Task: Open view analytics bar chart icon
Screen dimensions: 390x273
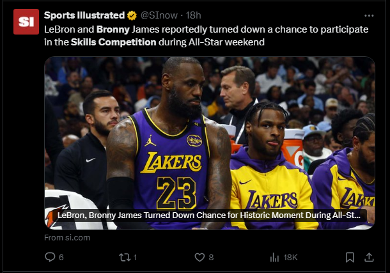Action: click(x=275, y=257)
